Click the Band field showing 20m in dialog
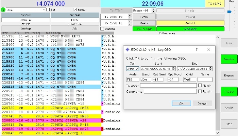This screenshot has width=238, height=136. (146, 80)
